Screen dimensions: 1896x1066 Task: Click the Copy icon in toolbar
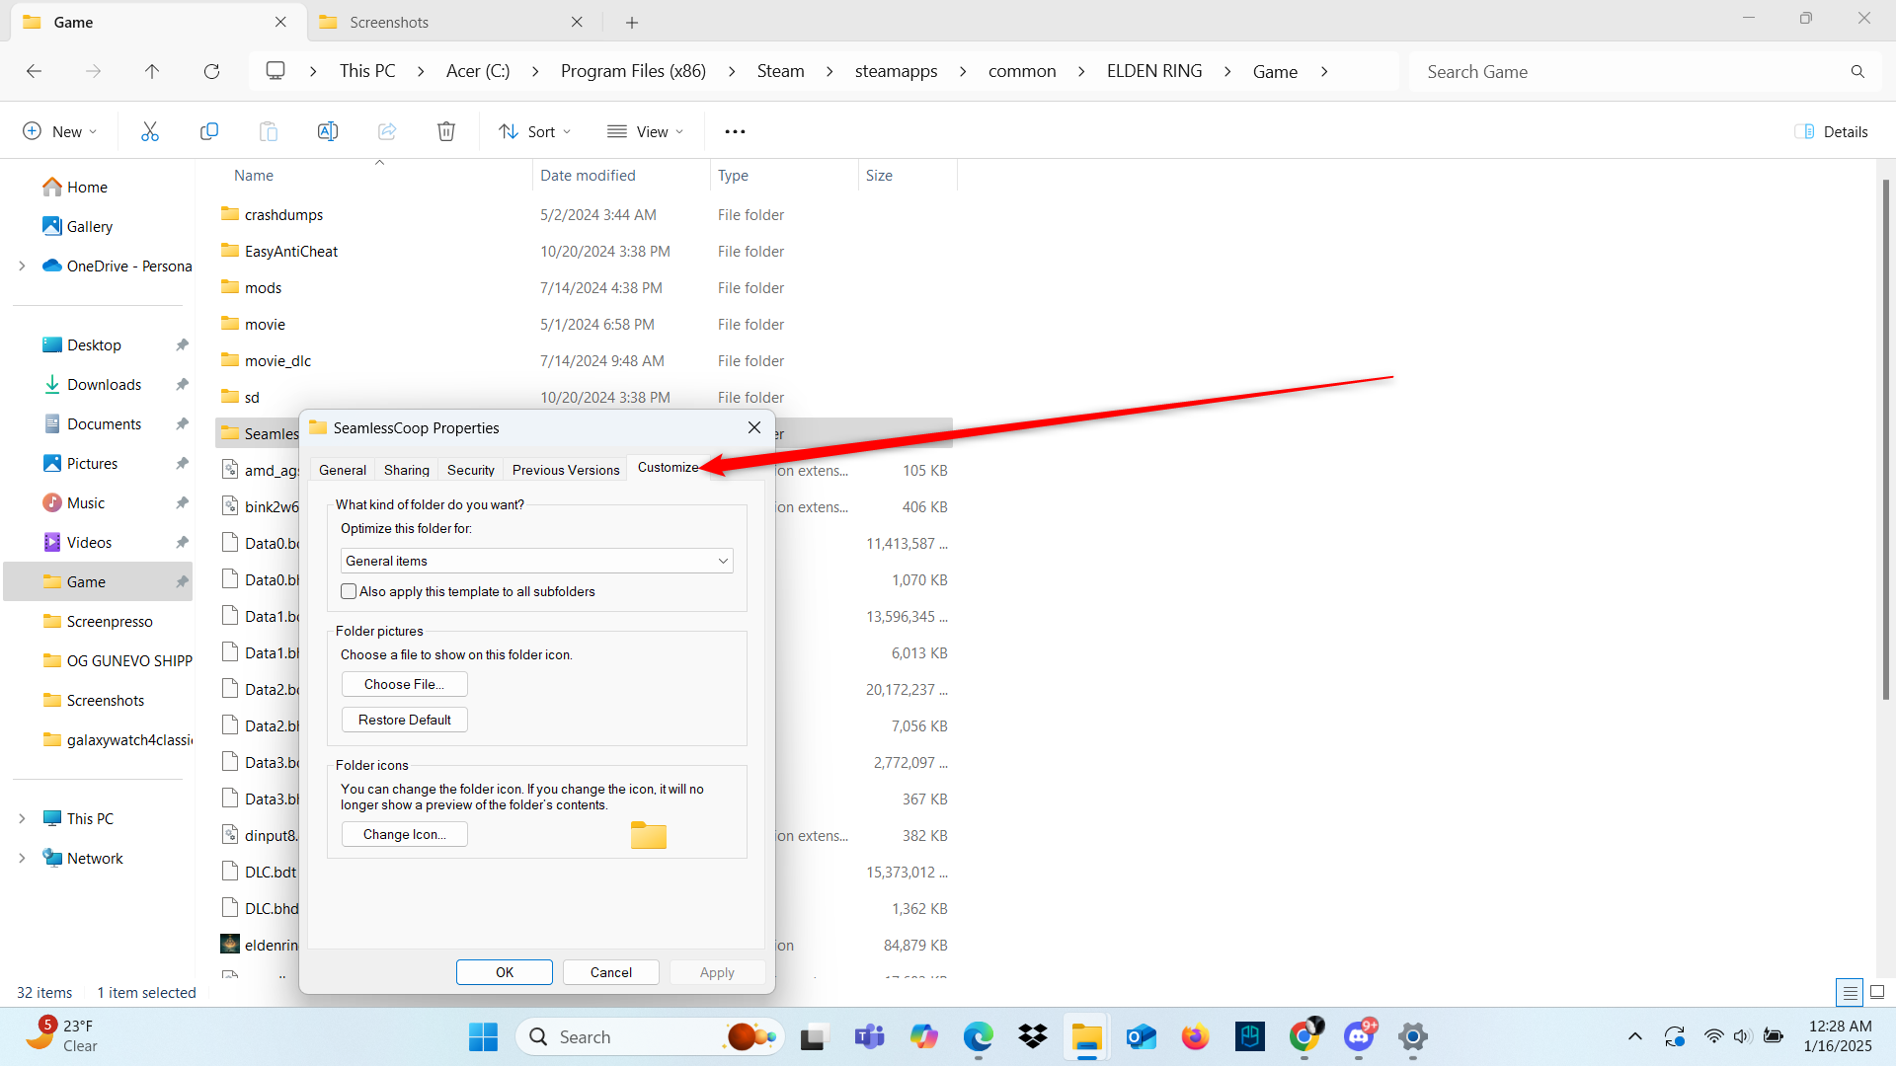(209, 131)
